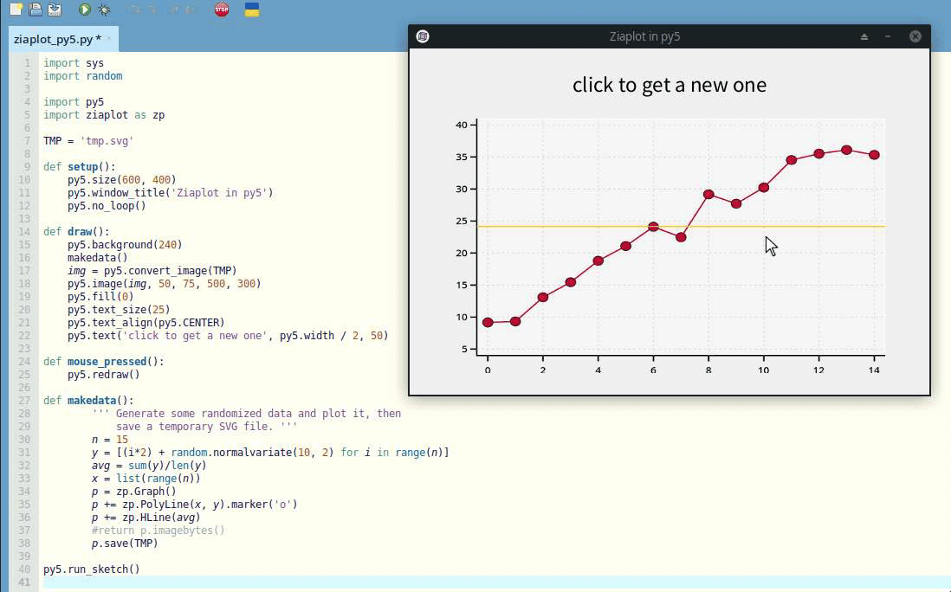
Task: Click the grayed-out Step over icon
Action: click(134, 10)
